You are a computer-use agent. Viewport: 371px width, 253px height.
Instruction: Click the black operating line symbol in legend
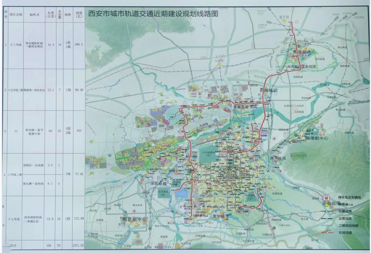coord(327,218)
